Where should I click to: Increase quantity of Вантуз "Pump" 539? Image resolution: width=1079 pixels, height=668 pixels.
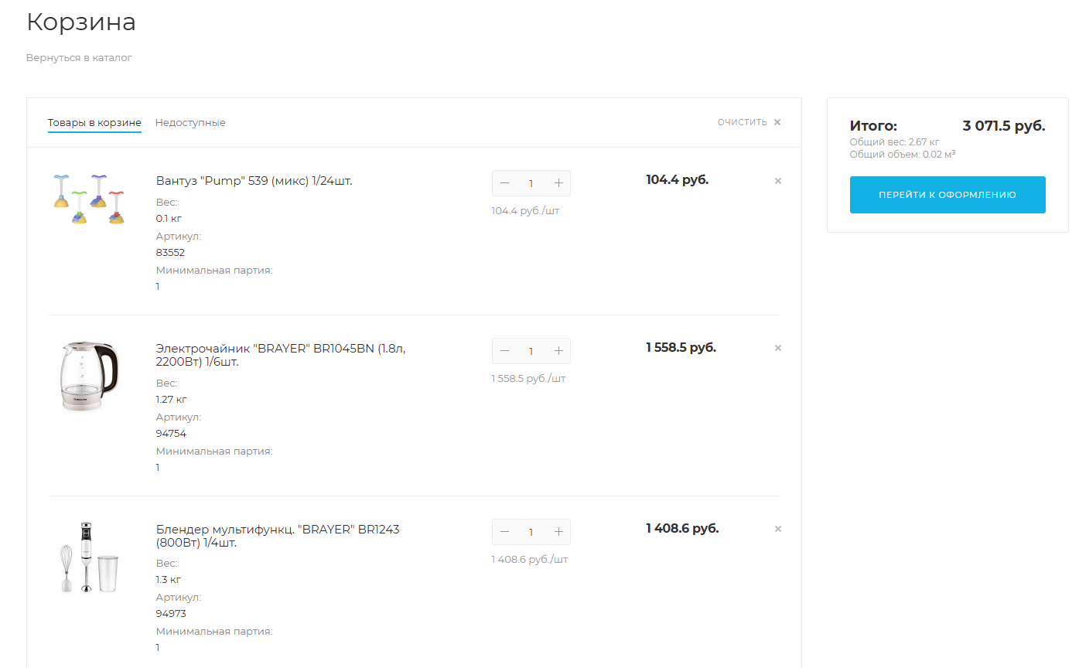pos(558,183)
